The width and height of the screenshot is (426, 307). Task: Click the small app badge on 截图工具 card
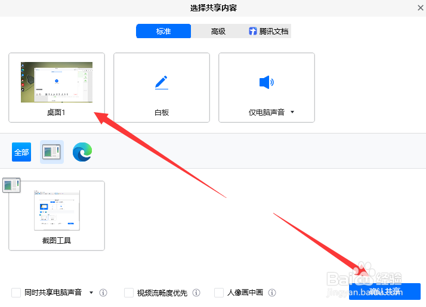click(x=11, y=185)
